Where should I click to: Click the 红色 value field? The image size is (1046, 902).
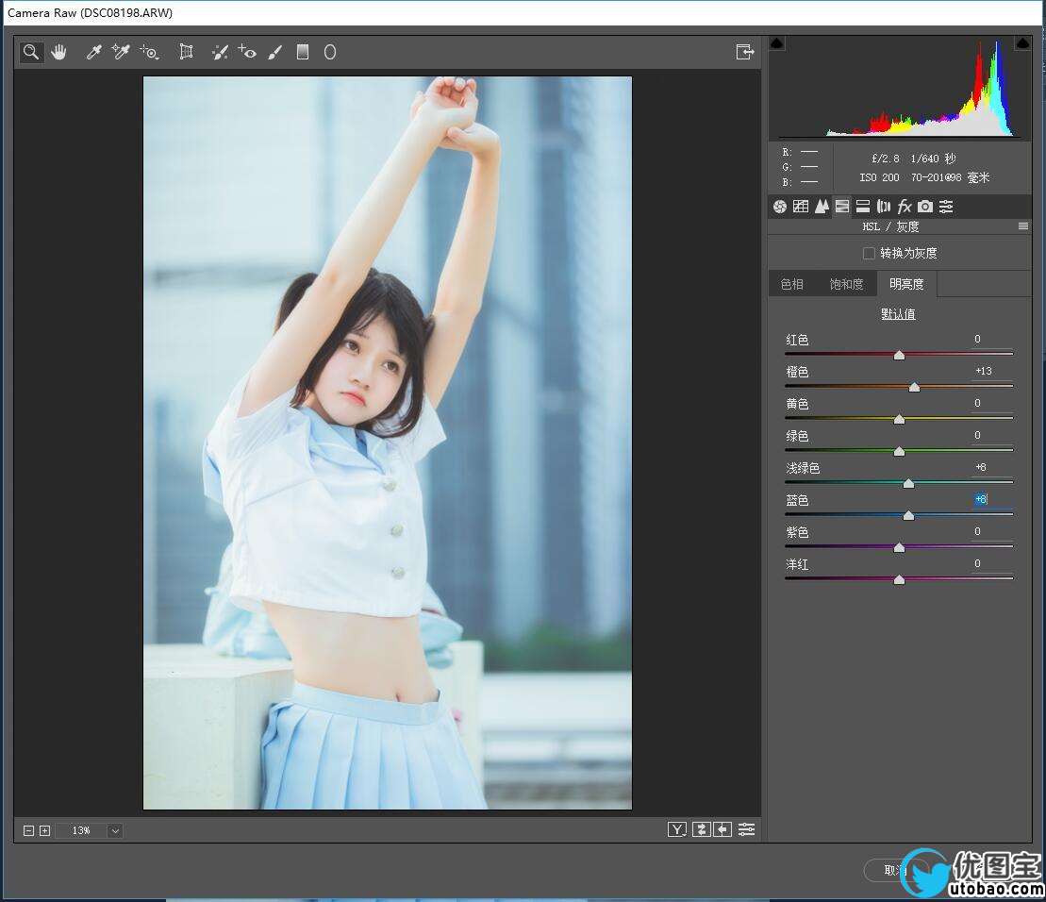(x=992, y=339)
